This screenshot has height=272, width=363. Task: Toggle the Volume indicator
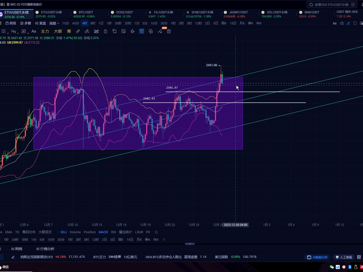tap(75, 232)
